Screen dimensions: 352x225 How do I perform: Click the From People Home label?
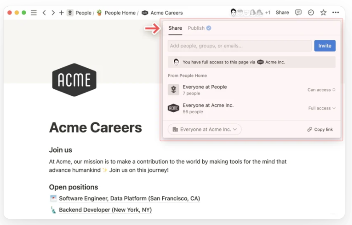[187, 75]
